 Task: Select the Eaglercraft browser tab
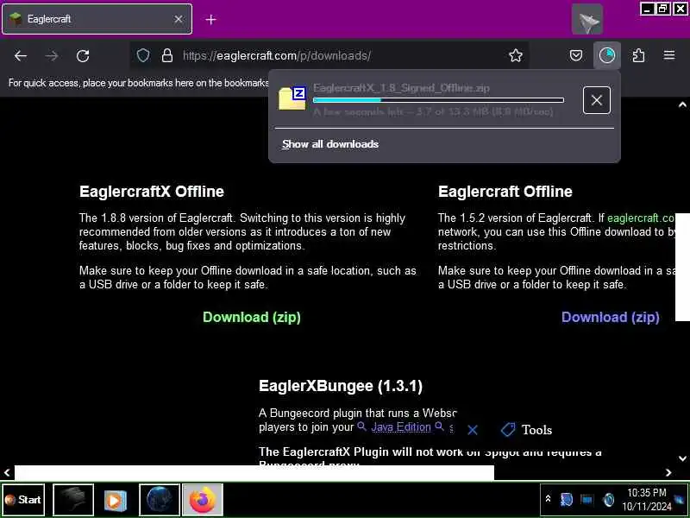97,19
